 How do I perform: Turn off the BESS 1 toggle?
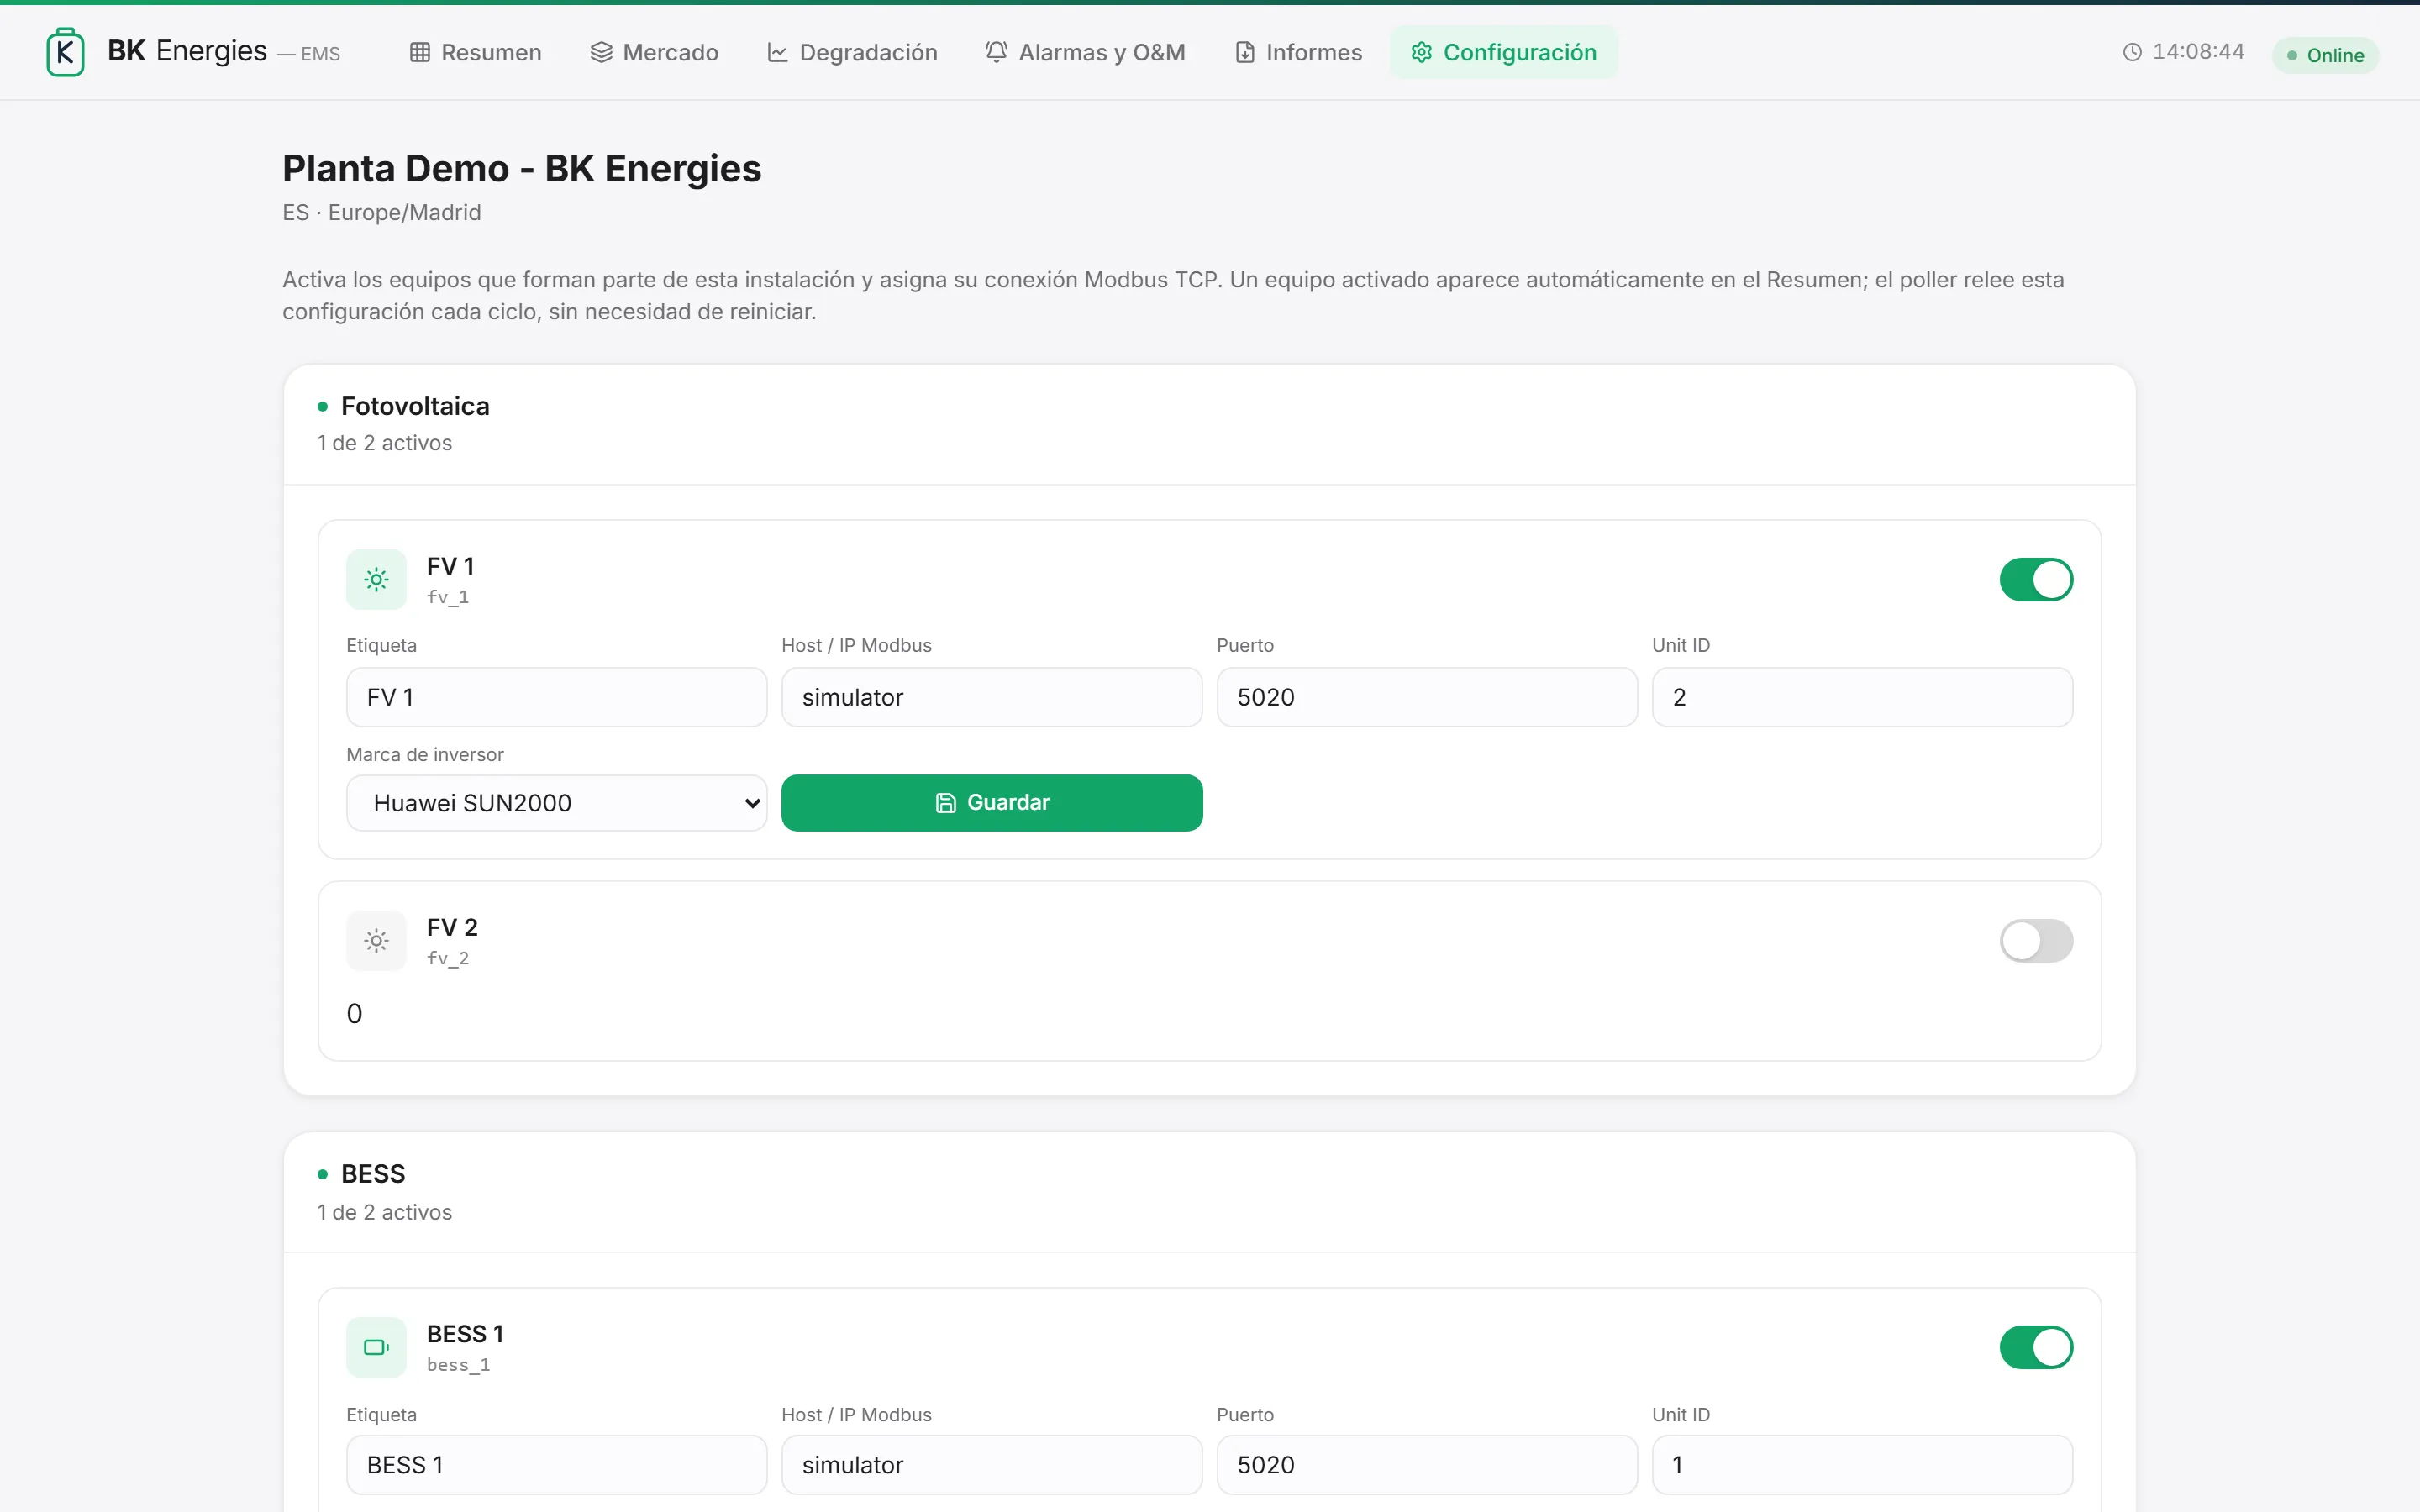[2036, 1347]
